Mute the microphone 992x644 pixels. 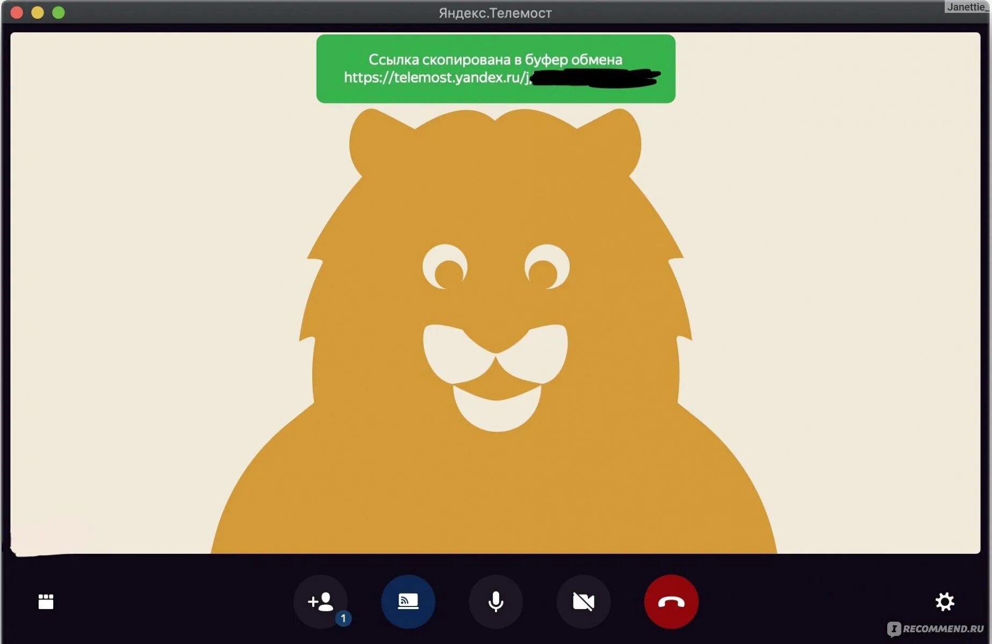[495, 601]
